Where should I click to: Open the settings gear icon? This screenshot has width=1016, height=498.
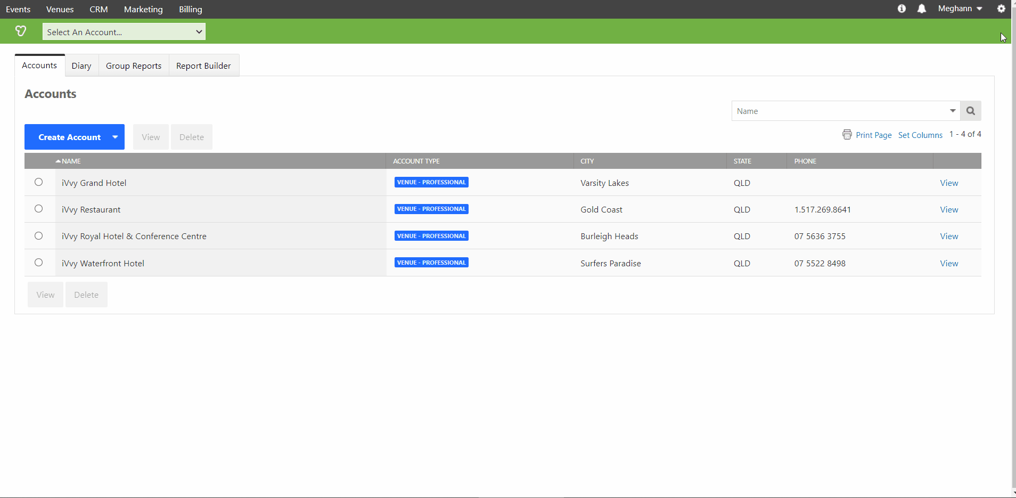pos(1001,9)
